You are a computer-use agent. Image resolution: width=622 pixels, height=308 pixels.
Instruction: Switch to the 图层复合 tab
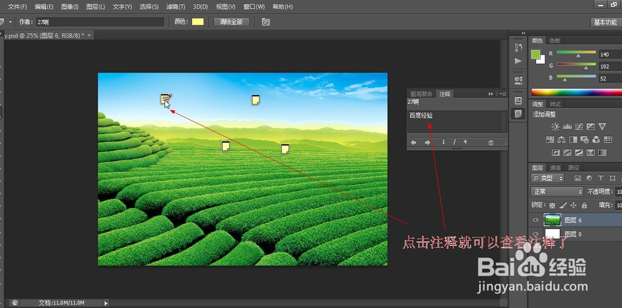[x=421, y=94]
